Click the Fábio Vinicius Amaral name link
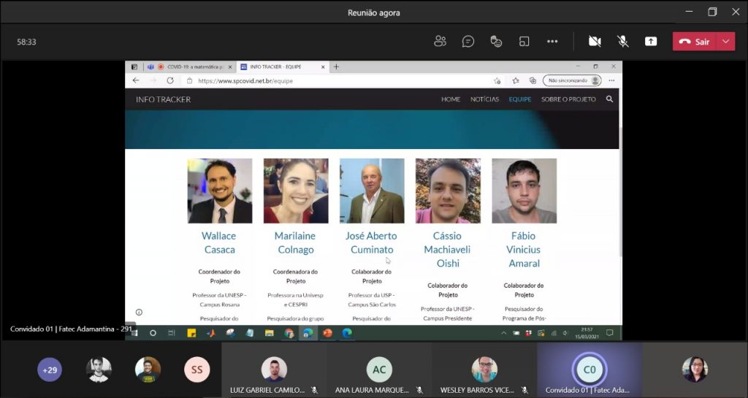 pyautogui.click(x=524, y=249)
